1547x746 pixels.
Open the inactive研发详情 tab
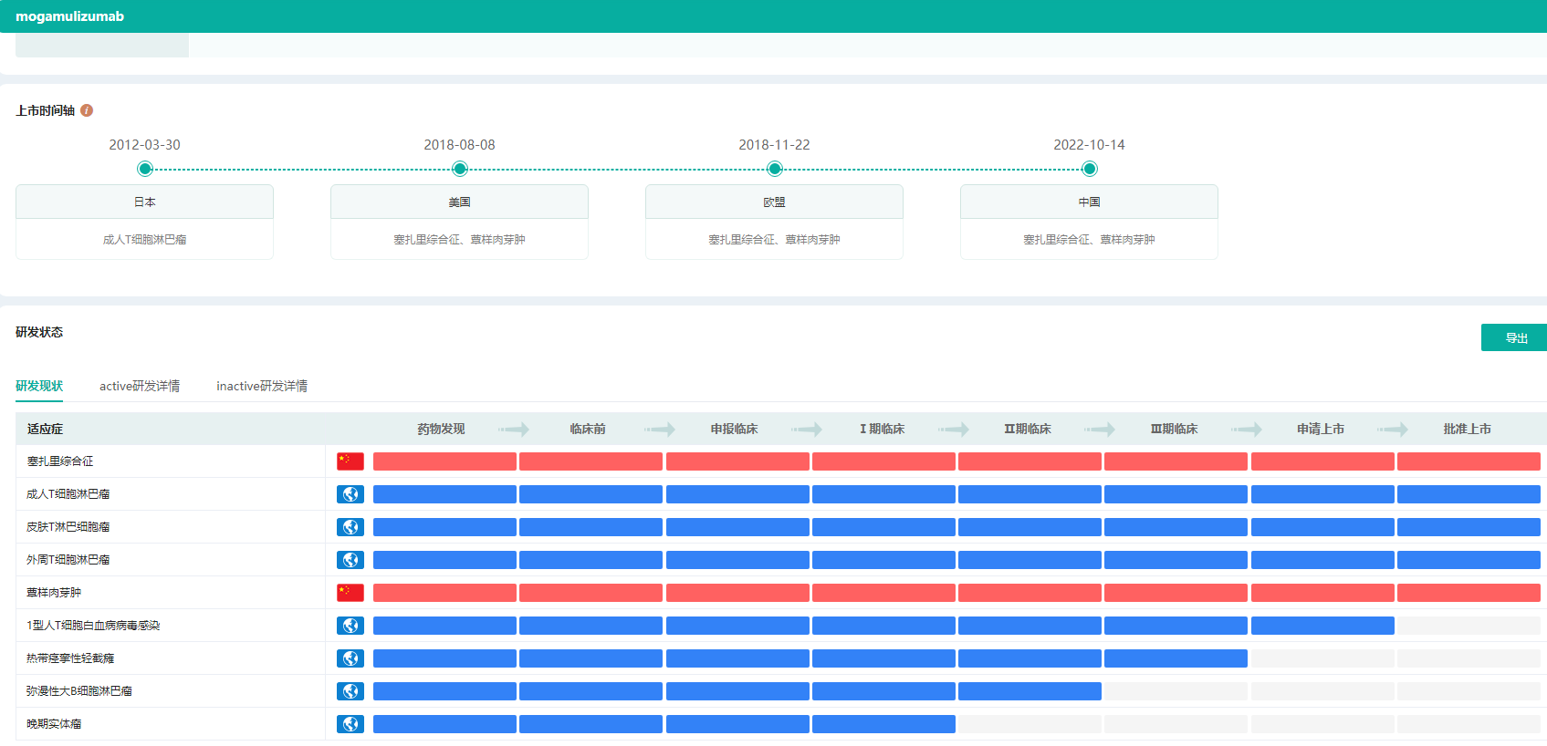click(x=262, y=386)
